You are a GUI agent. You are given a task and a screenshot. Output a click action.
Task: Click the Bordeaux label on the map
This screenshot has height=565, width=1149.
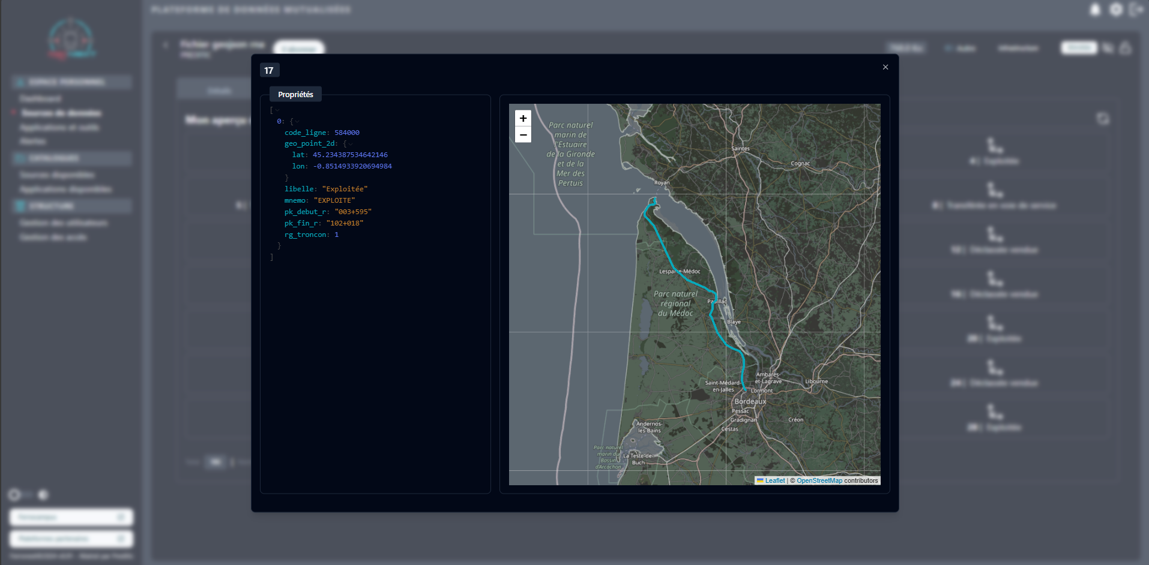tap(750, 401)
